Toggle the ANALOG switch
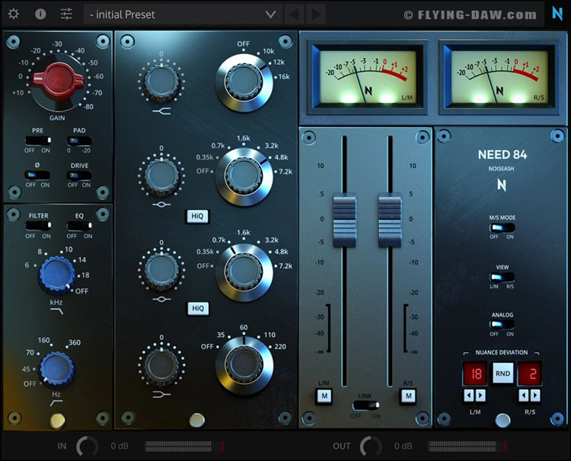The image size is (571, 461). [x=502, y=325]
